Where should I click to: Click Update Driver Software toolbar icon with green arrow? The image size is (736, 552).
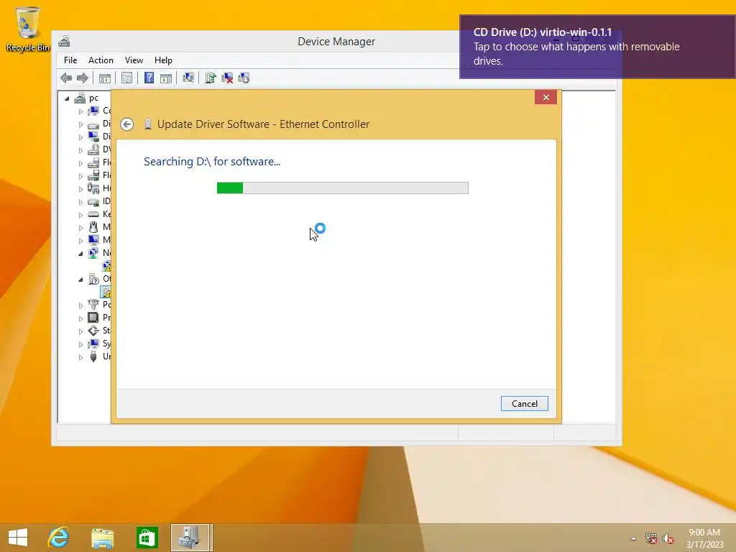pos(211,78)
